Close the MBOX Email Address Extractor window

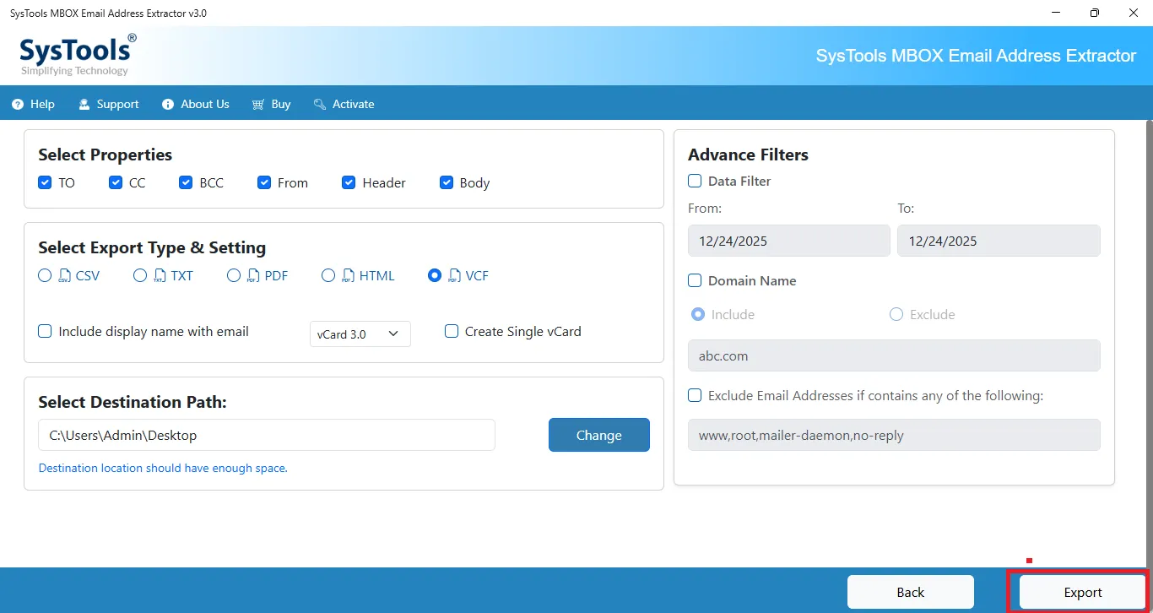coord(1134,13)
